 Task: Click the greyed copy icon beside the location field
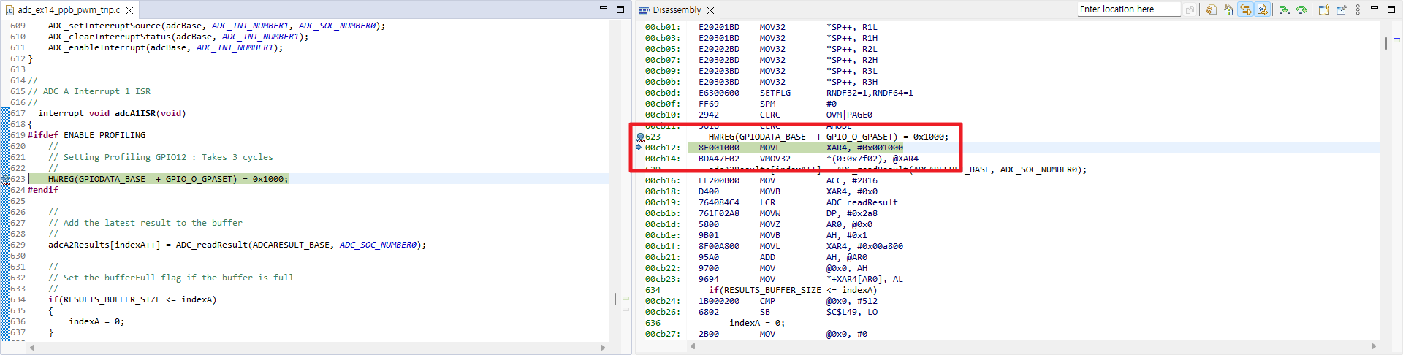[1190, 9]
